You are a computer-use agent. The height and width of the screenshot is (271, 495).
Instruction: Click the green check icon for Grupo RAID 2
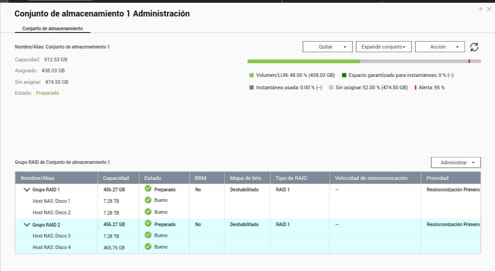(x=148, y=223)
